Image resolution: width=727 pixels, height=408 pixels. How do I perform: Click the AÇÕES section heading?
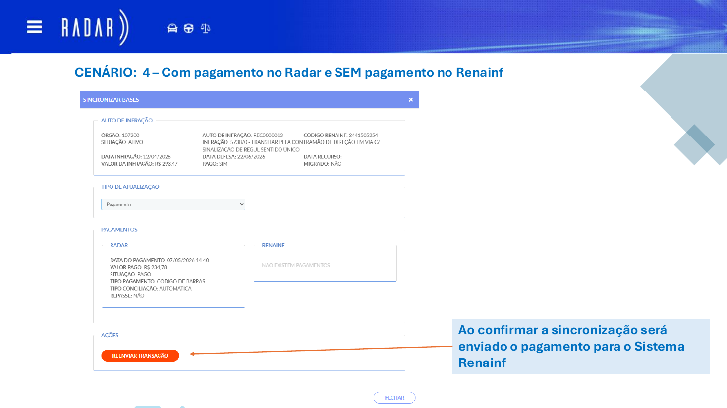point(110,335)
